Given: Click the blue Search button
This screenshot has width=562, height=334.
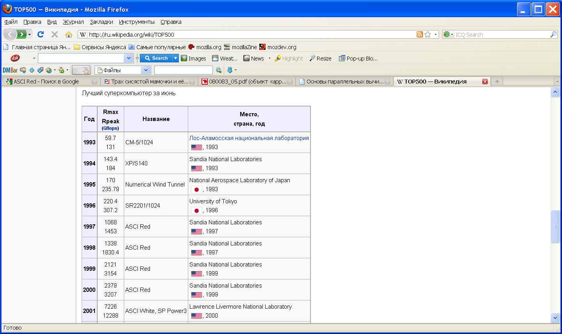Looking at the screenshot, I should [x=156, y=58].
